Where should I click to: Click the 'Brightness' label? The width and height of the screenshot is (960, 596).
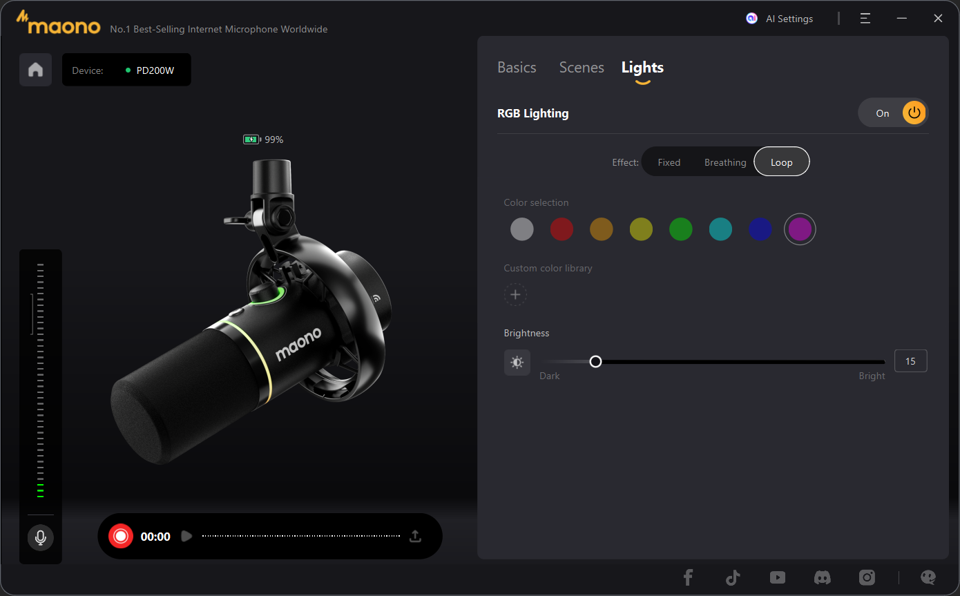(526, 333)
